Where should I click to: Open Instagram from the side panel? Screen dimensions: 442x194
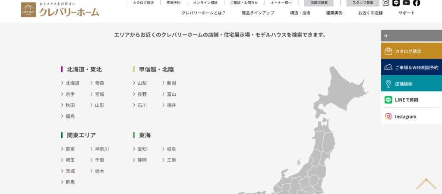tap(411, 116)
